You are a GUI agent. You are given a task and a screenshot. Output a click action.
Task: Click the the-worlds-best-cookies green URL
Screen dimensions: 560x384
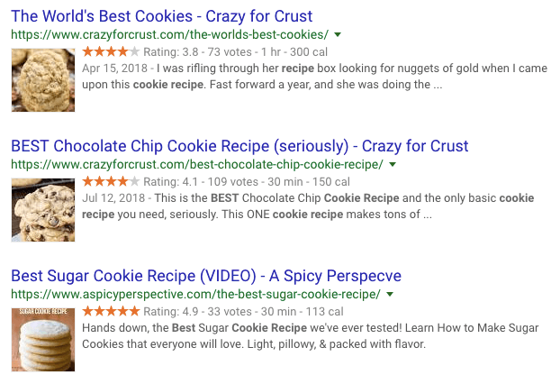click(168, 34)
